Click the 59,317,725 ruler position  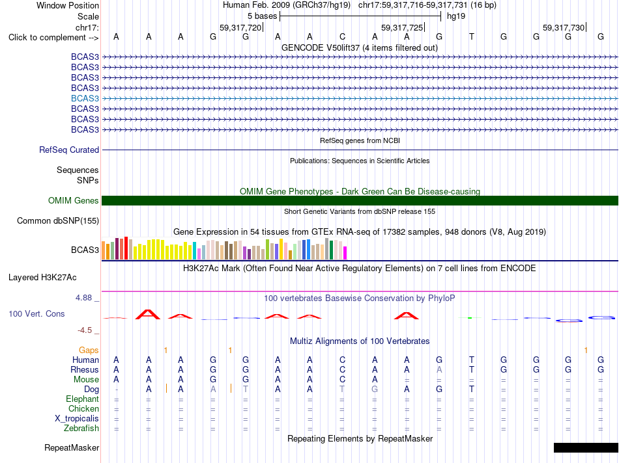coord(402,27)
